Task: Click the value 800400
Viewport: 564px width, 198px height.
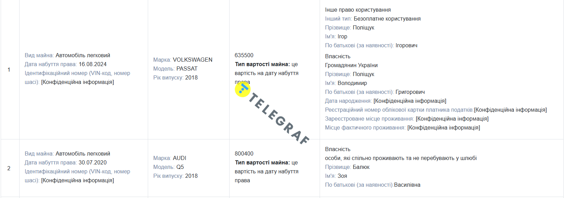Action: (244, 153)
